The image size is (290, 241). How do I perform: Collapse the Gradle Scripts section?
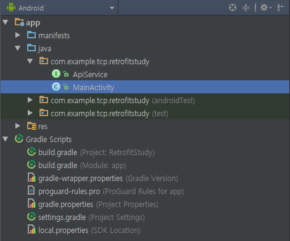[6, 139]
